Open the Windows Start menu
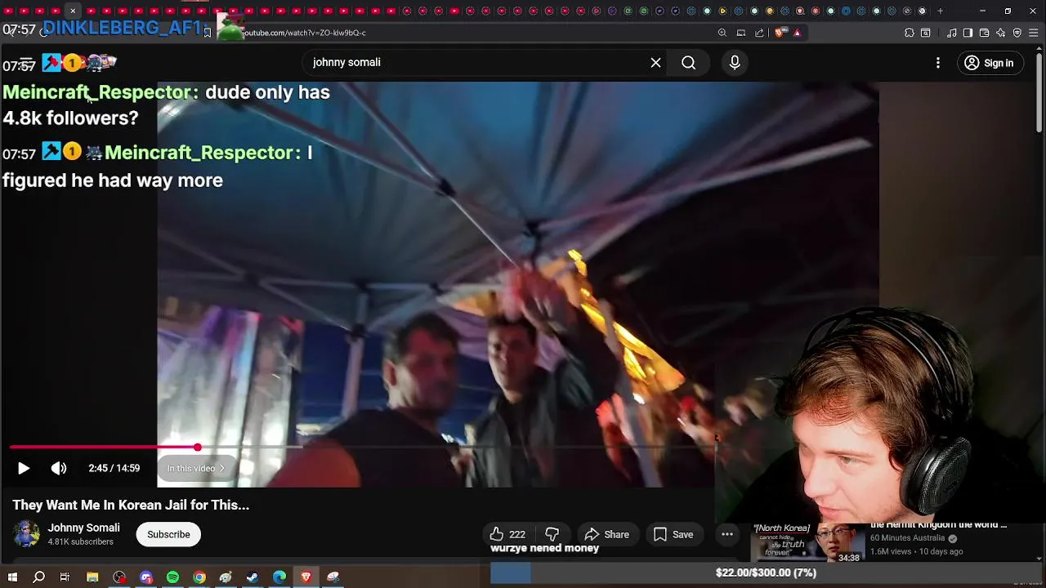This screenshot has height=588, width=1046. [12, 577]
